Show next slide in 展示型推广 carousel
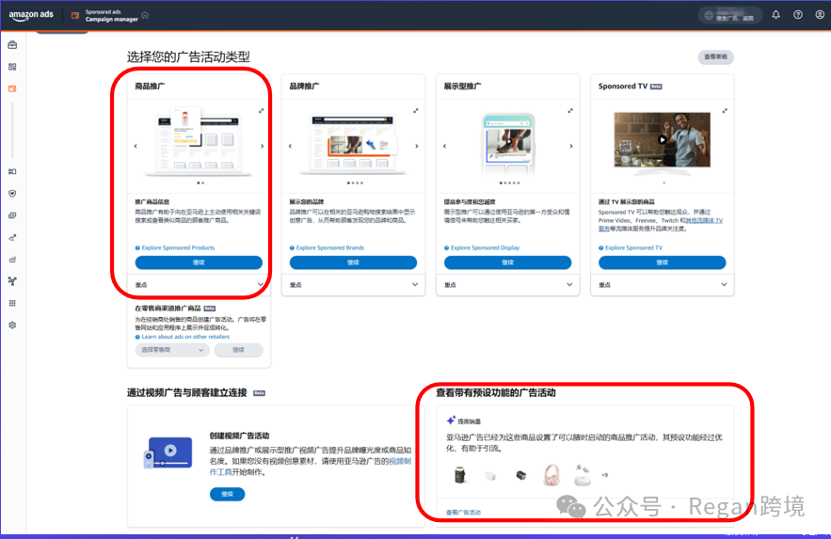Image resolution: width=831 pixels, height=539 pixels. (x=570, y=146)
